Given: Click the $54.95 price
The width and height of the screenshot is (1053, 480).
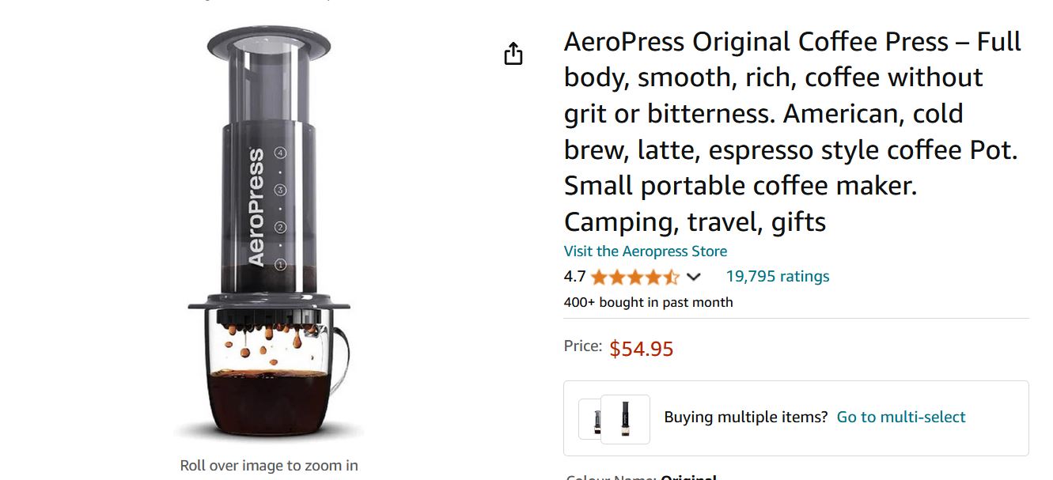Looking at the screenshot, I should coord(641,349).
